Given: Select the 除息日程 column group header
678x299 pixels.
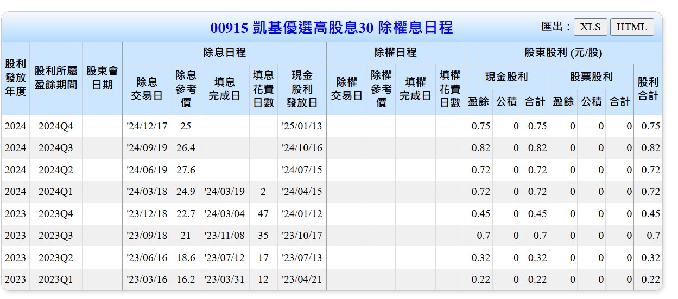Looking at the screenshot, I should pyautogui.click(x=224, y=53).
